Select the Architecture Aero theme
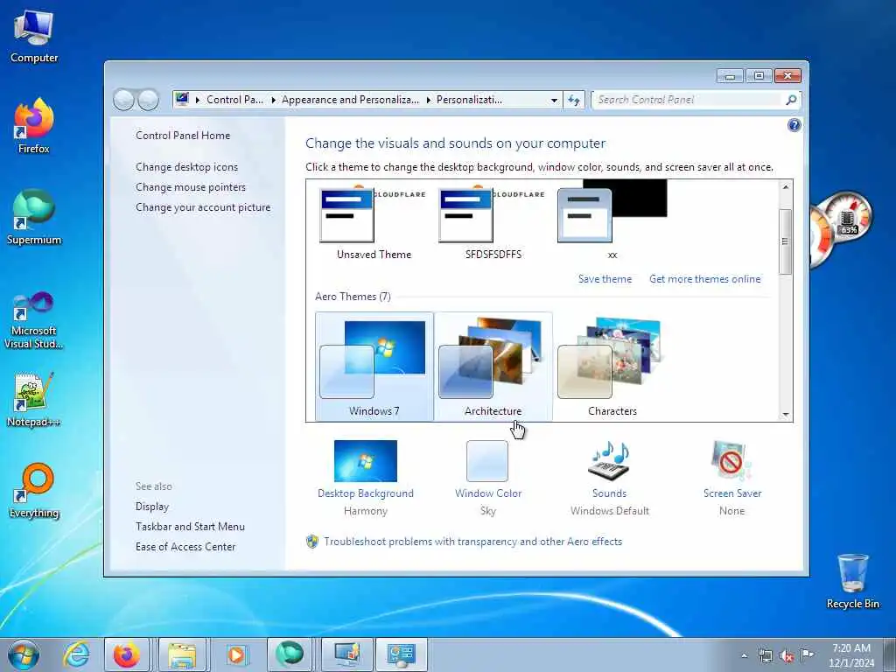 pyautogui.click(x=493, y=367)
